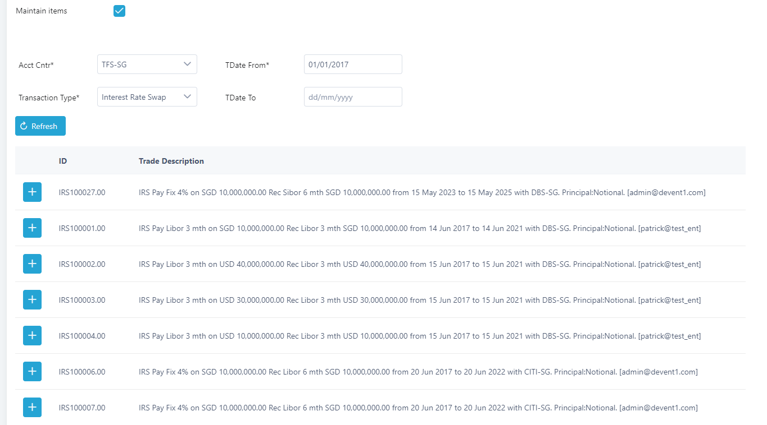767x425 pixels.
Task: Click chevron arrow in Interest Rate Swap box
Action: (x=188, y=97)
